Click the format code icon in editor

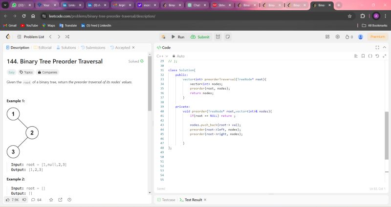(370, 56)
